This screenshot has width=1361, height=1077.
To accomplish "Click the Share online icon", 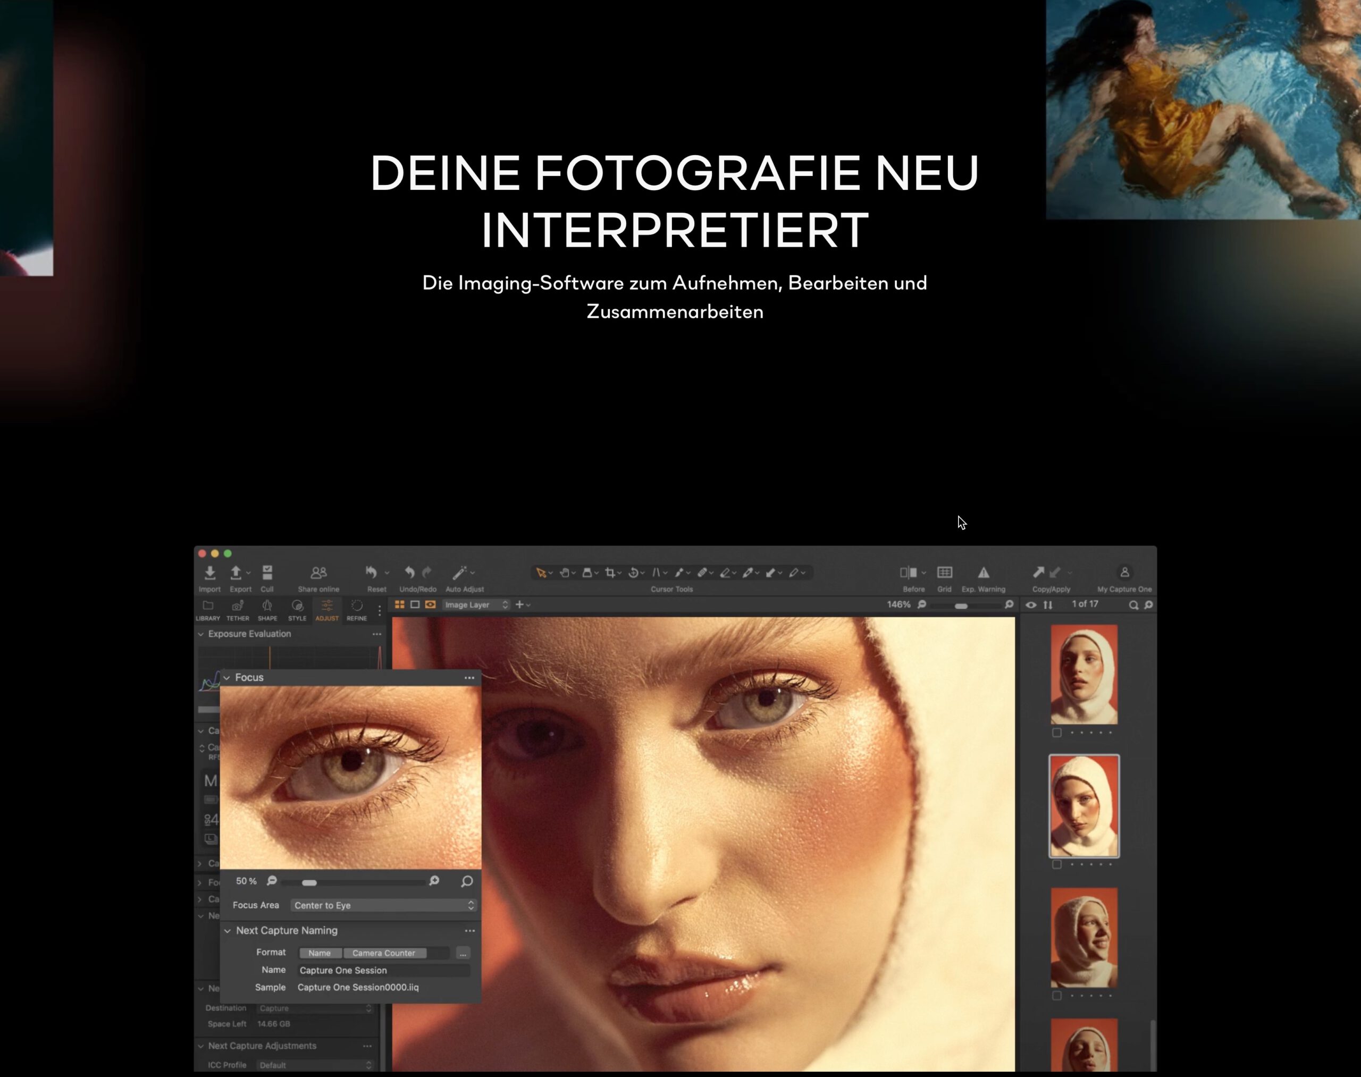I will [318, 573].
